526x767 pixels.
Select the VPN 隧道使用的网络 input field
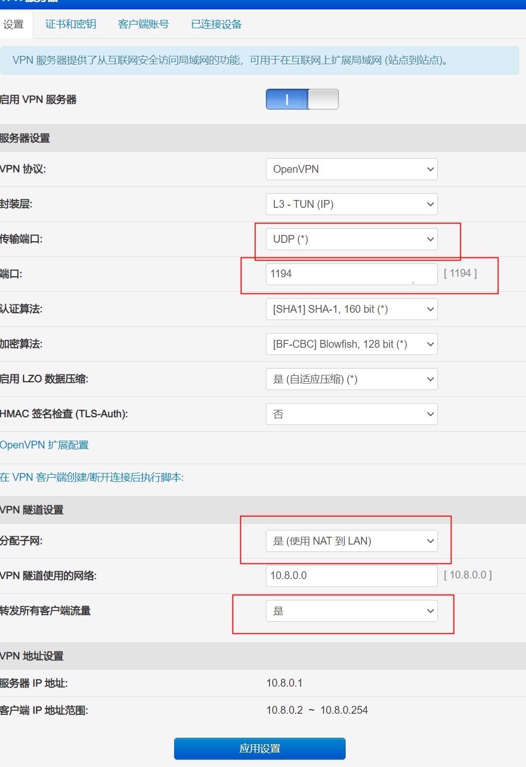pos(351,576)
